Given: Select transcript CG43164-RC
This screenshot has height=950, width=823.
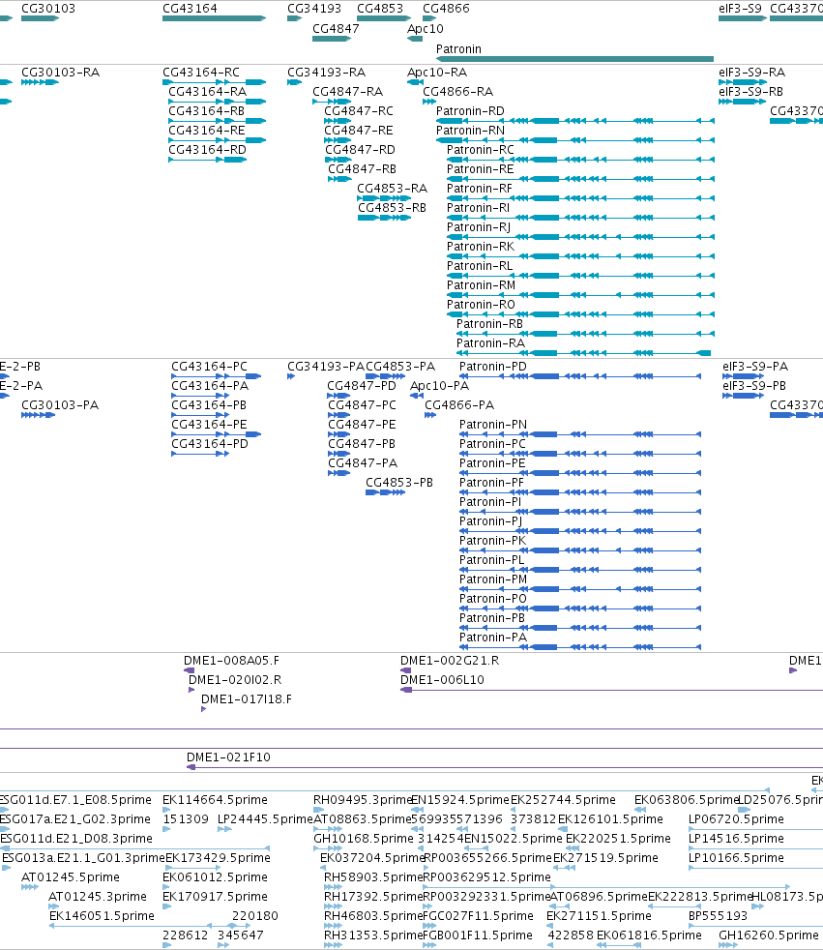Looking at the screenshot, I should click(x=201, y=73).
